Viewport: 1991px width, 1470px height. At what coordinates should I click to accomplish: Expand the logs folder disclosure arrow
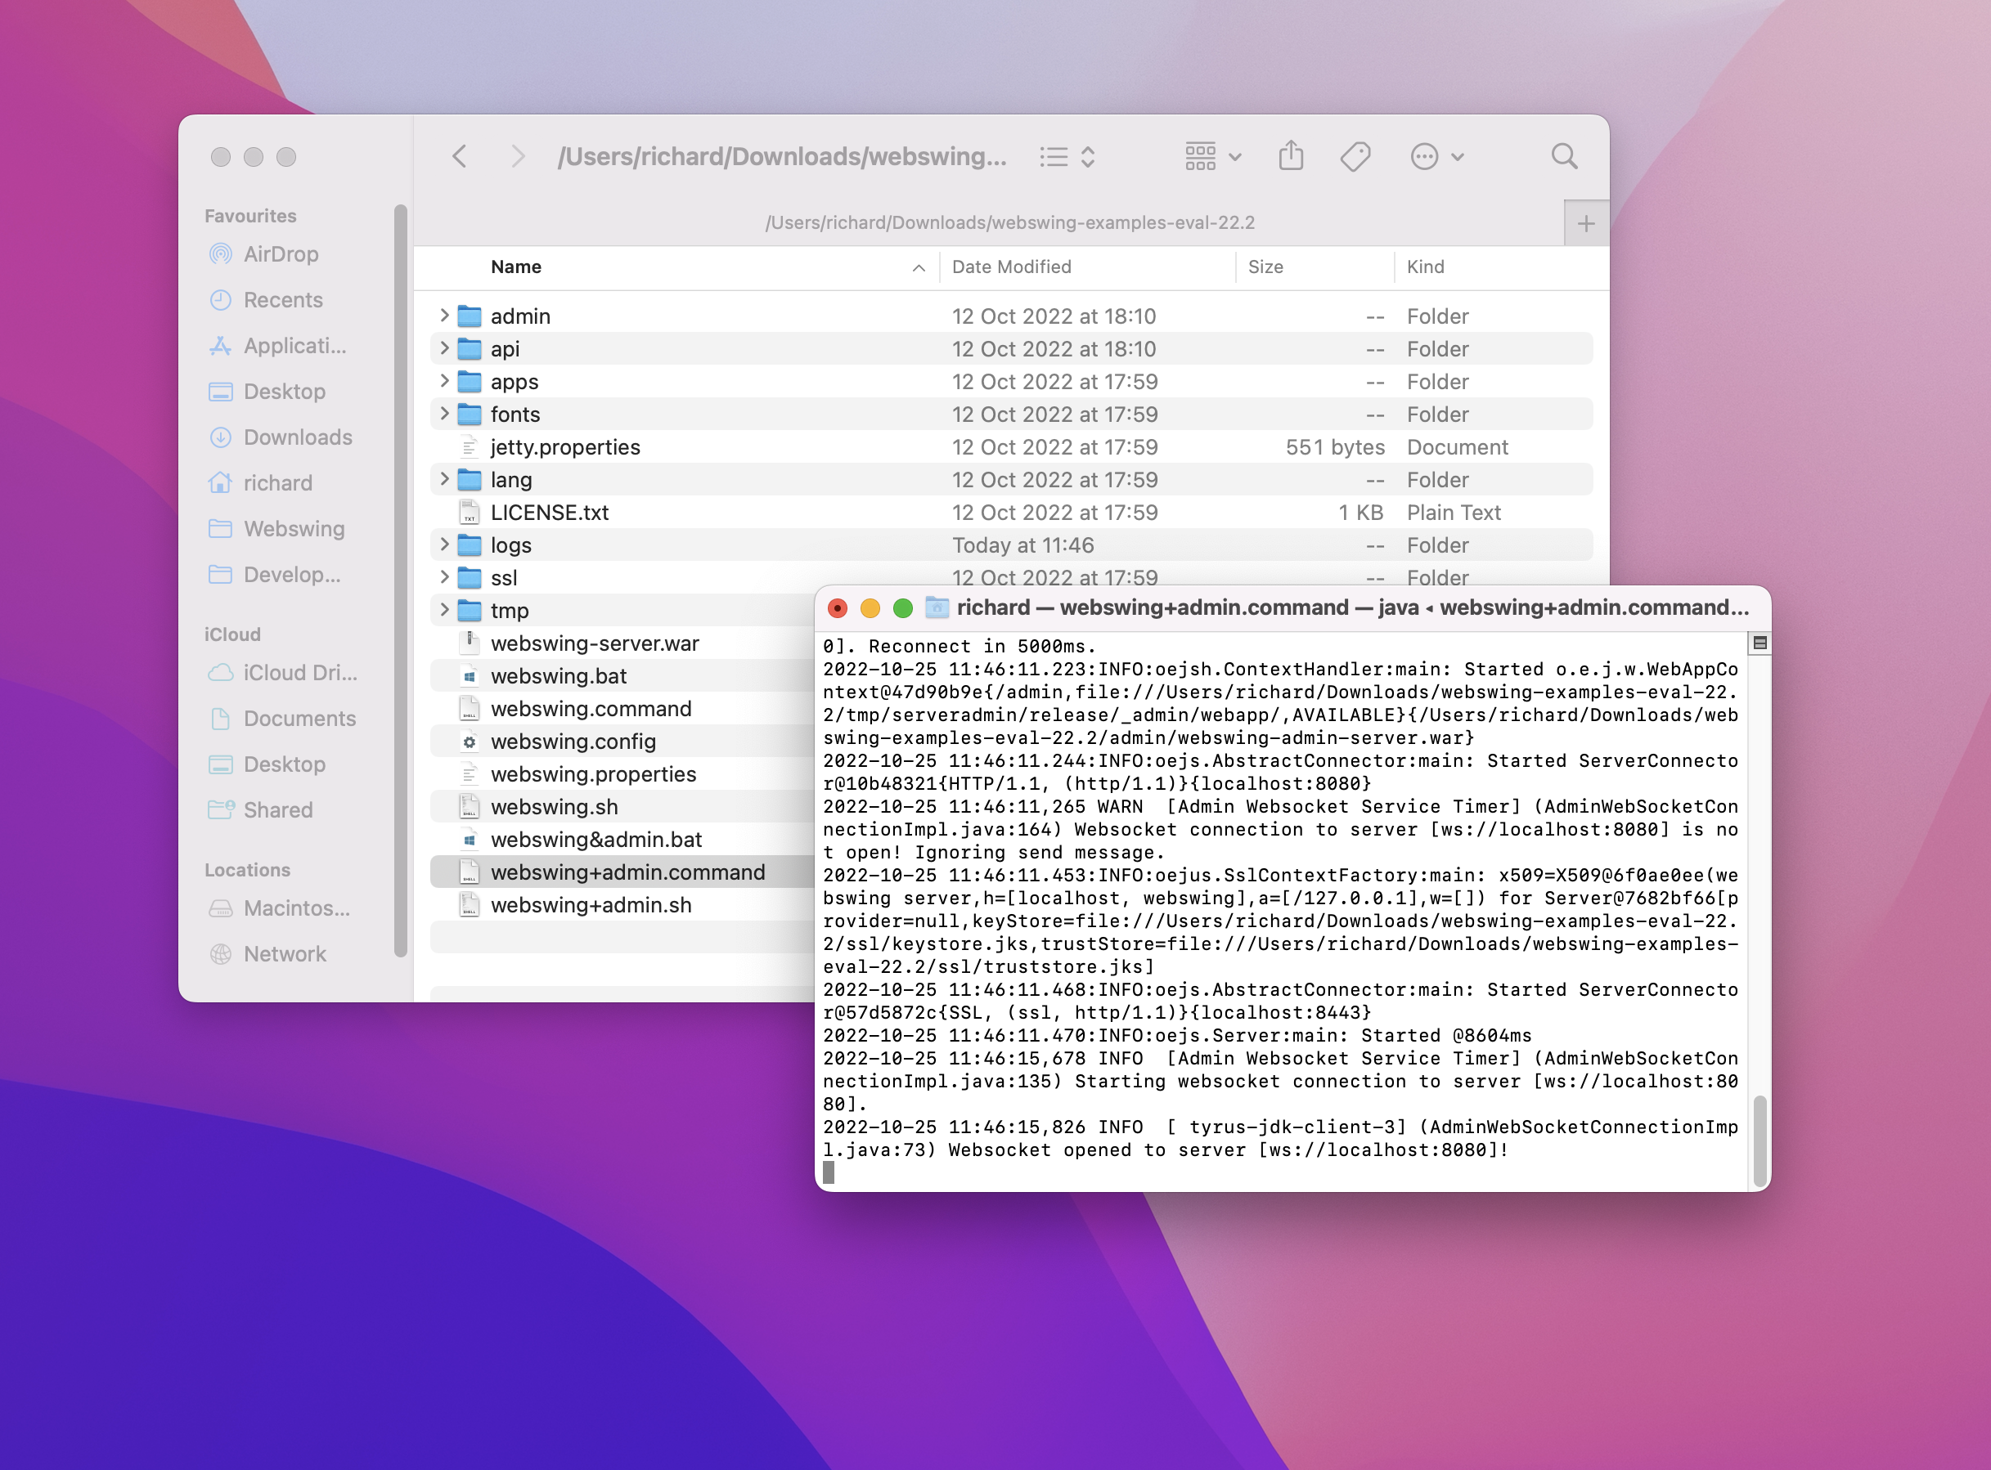444,545
